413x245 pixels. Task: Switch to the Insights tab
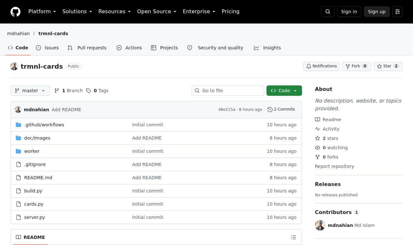pos(267,48)
